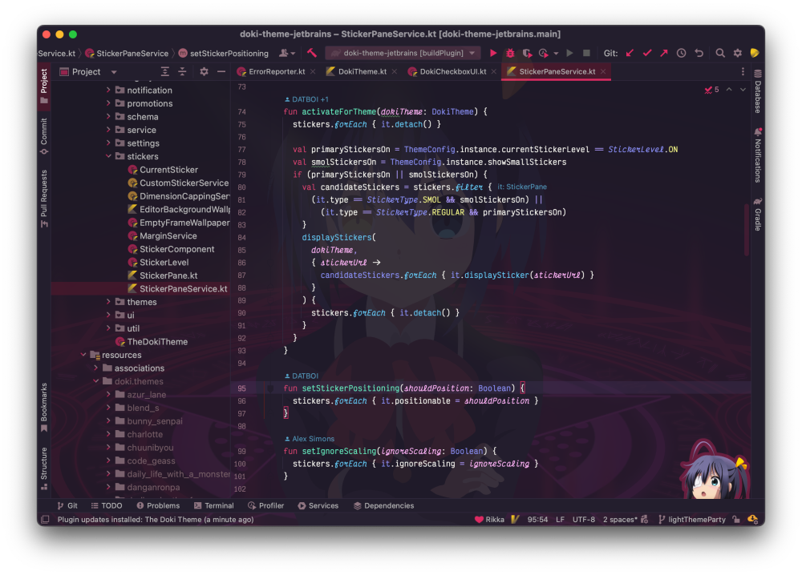Rollback changes with undo icon
This screenshot has width=802, height=575.
click(x=699, y=53)
